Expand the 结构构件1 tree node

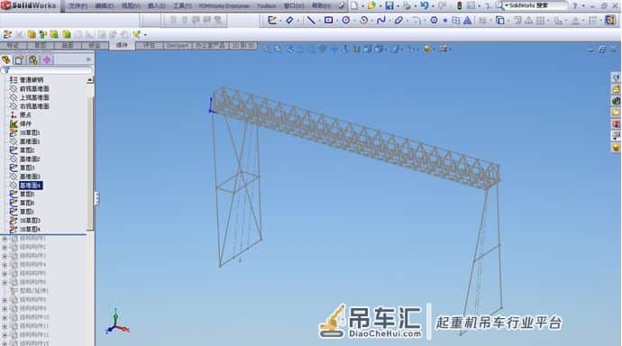(x=5, y=239)
